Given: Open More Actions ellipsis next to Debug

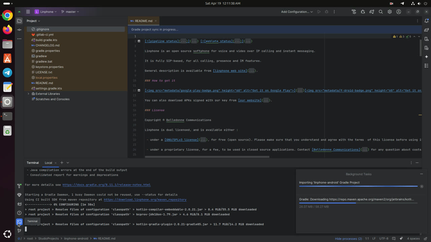Looking at the screenshot, I should (334, 12).
